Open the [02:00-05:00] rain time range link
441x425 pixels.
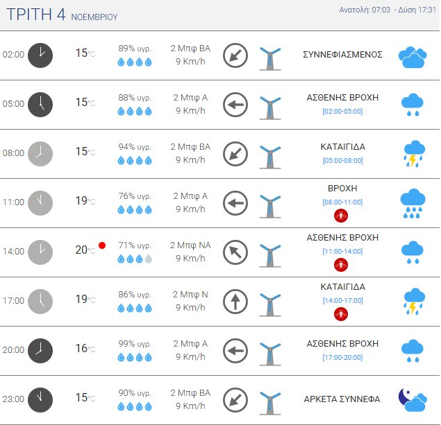342,112
